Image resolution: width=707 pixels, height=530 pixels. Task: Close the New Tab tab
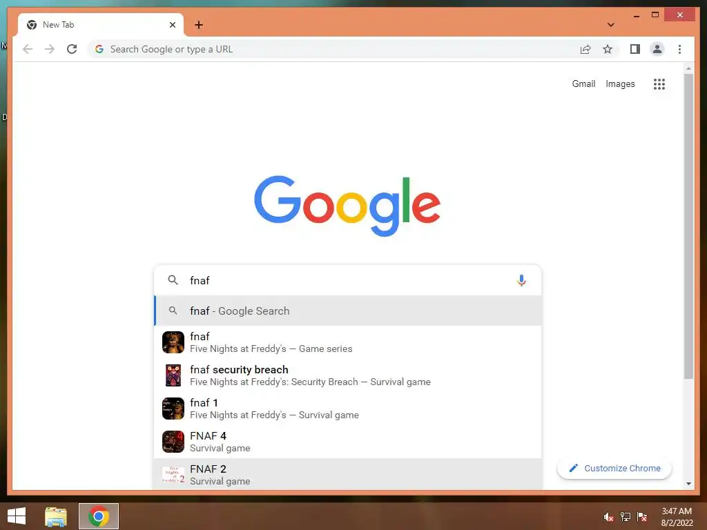pos(172,25)
